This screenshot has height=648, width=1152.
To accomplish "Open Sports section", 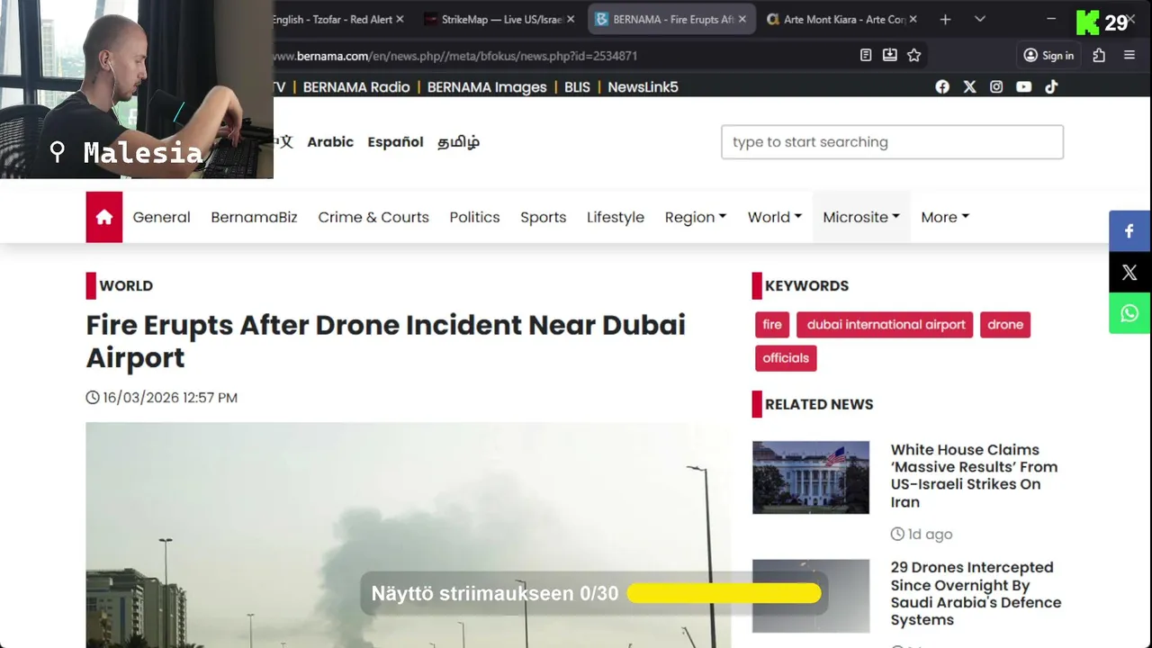I will pos(544,217).
